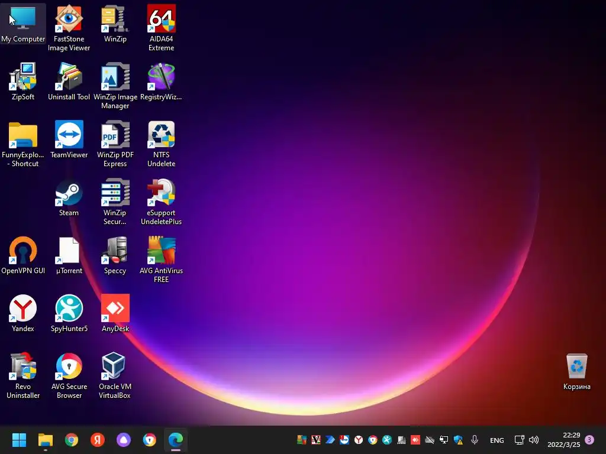This screenshot has height=454, width=606.
Task: Select the AVG Secure Browser desktop shortcut
Action: (69, 375)
